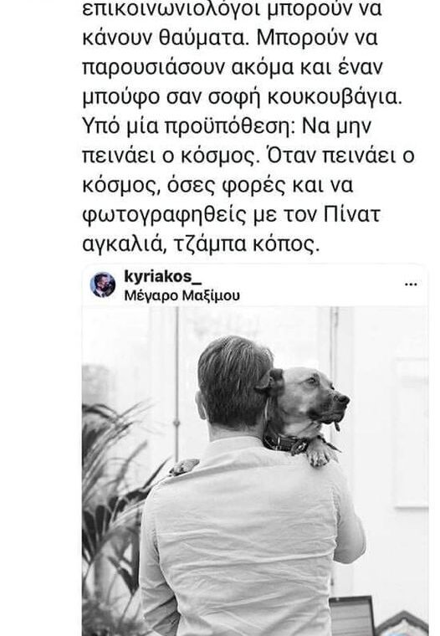Click the word αγκαλιά in the last line
Screen dimensions: 440x636
125,245
